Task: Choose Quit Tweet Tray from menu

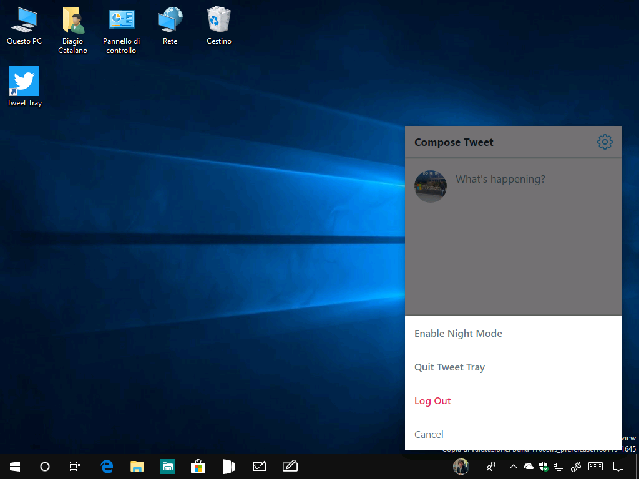Action: 514,367
